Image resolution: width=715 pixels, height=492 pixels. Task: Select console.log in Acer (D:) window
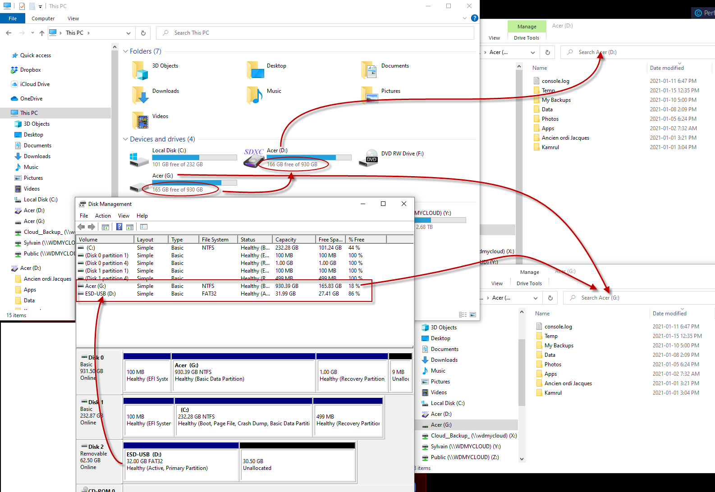[555, 81]
